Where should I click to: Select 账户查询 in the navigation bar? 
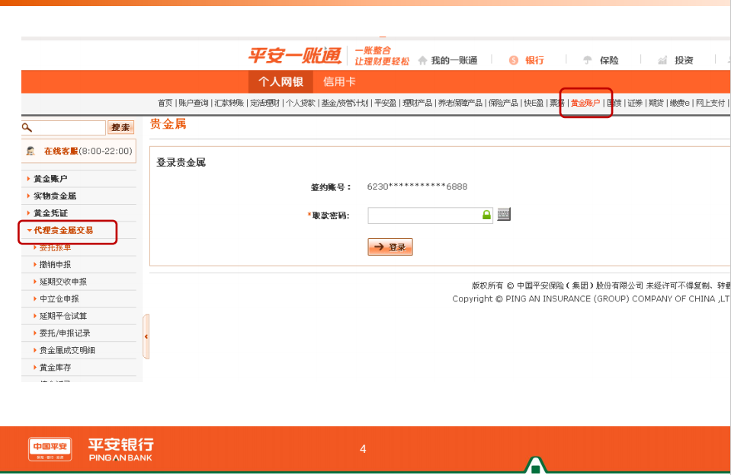pos(194,103)
